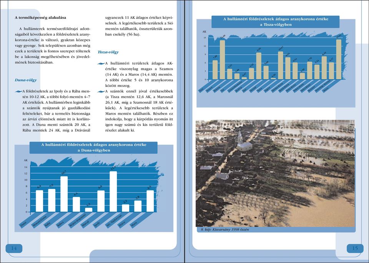The height and width of the screenshot is (263, 369).
Task: Click the Rába bar valued 10.7
Action: coord(64,194)
